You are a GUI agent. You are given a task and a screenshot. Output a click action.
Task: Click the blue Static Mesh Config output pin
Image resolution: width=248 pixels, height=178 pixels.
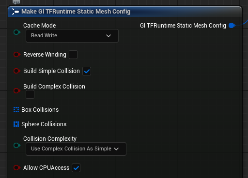(232, 26)
